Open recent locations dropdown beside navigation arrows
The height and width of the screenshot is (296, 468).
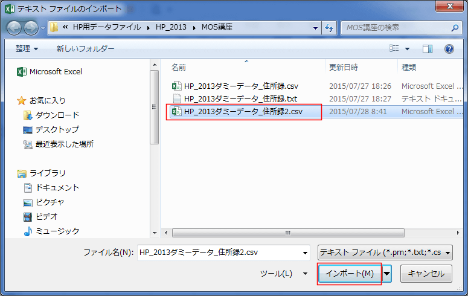(x=43, y=28)
